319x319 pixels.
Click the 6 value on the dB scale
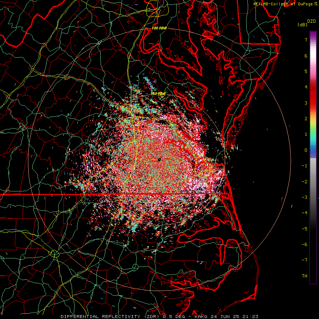coord(306,56)
